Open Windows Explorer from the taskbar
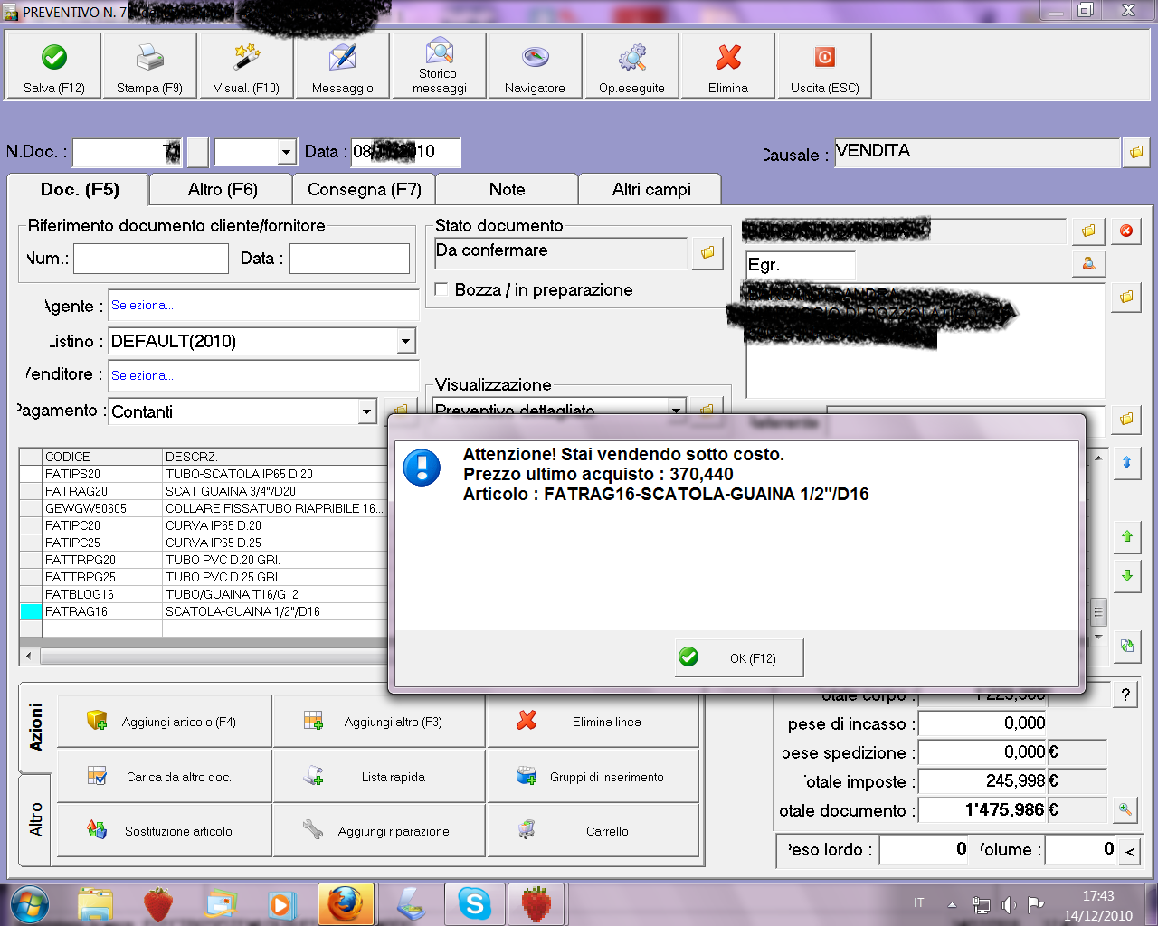Image resolution: width=1158 pixels, height=926 pixels. (x=95, y=903)
